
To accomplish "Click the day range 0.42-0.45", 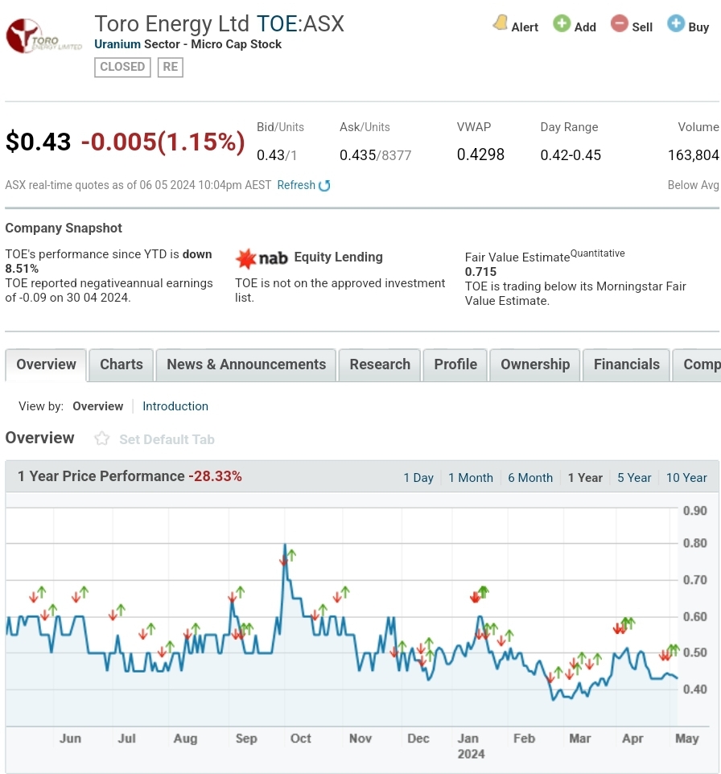I will pos(571,155).
